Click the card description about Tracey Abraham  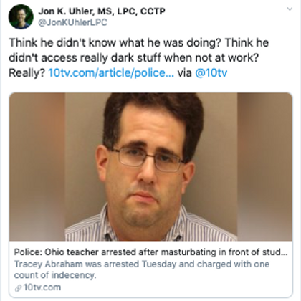142,269
